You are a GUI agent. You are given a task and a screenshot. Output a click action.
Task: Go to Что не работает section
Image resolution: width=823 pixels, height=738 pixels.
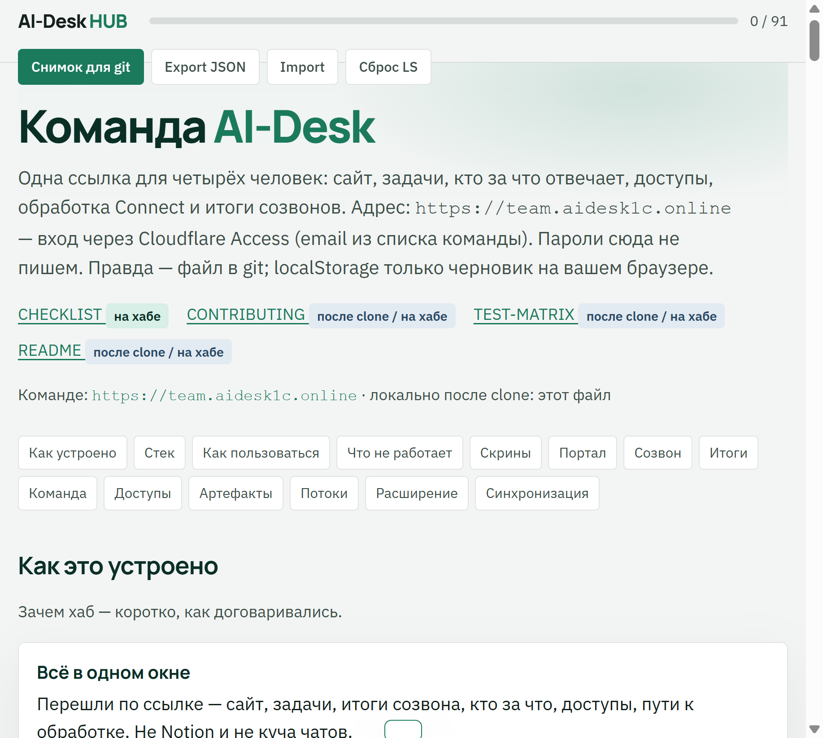tap(400, 453)
